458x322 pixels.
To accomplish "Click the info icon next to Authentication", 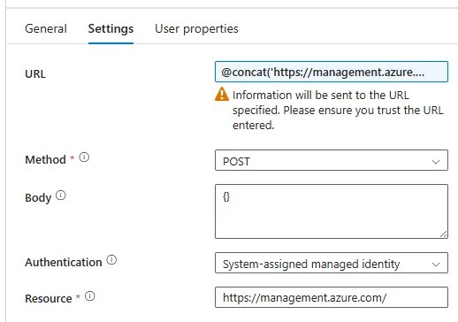I will click(x=111, y=260).
